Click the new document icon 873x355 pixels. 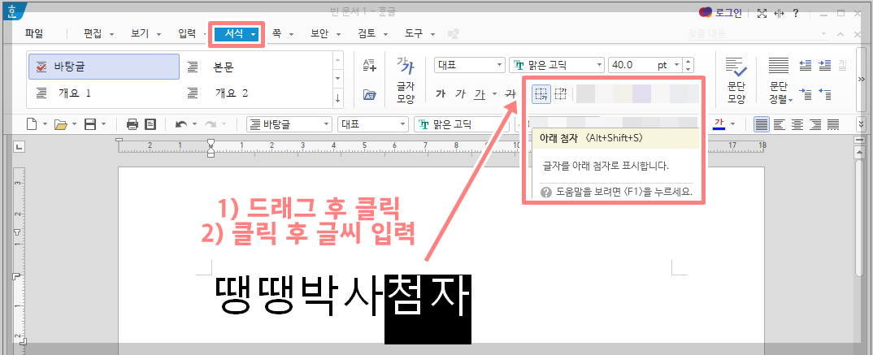point(33,124)
